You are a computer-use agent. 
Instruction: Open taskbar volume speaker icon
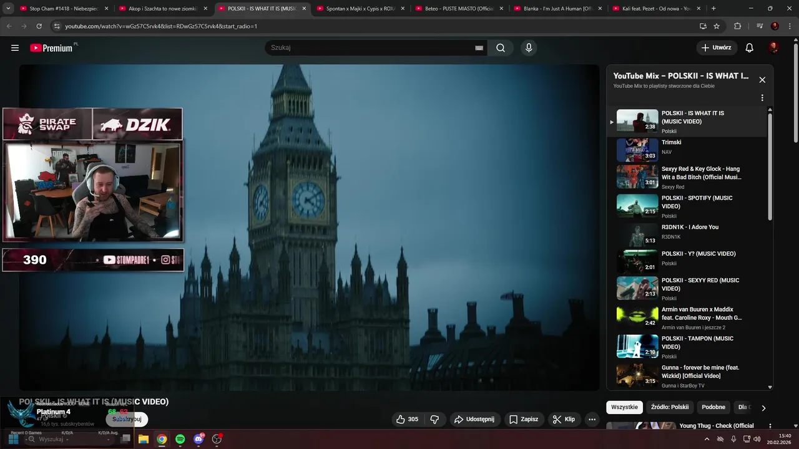tap(757, 439)
